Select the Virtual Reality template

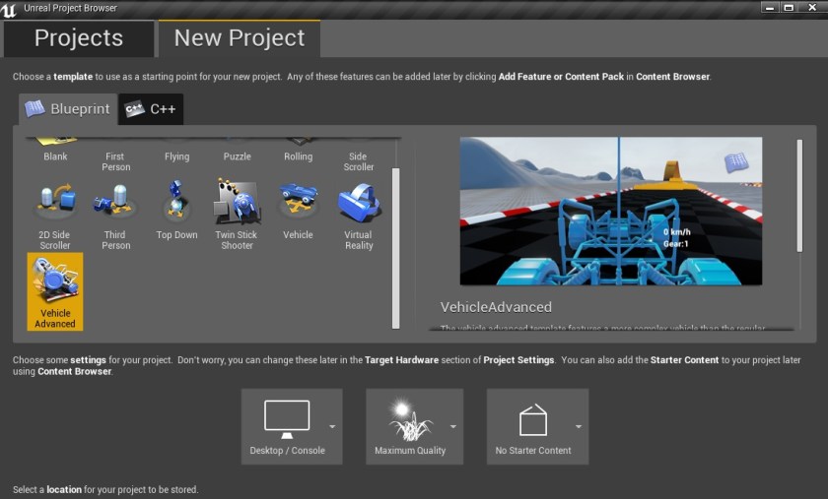click(x=359, y=215)
